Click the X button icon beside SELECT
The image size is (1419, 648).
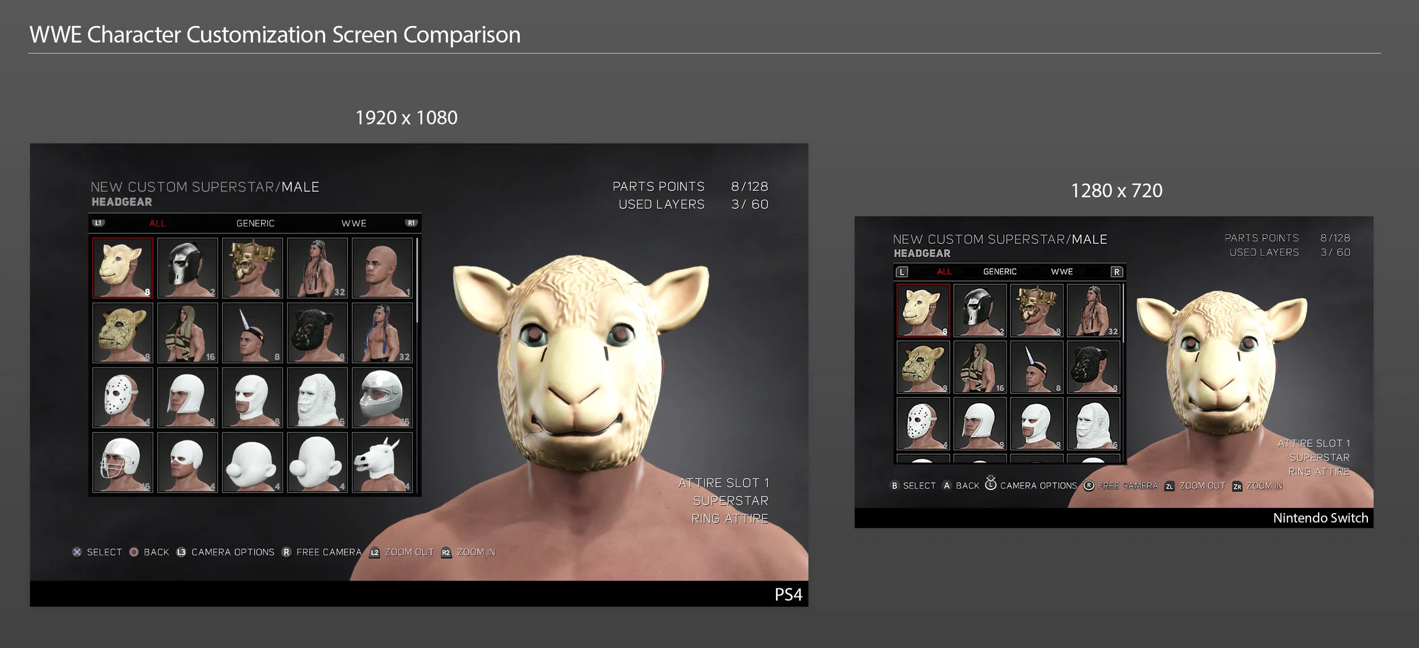tap(77, 552)
